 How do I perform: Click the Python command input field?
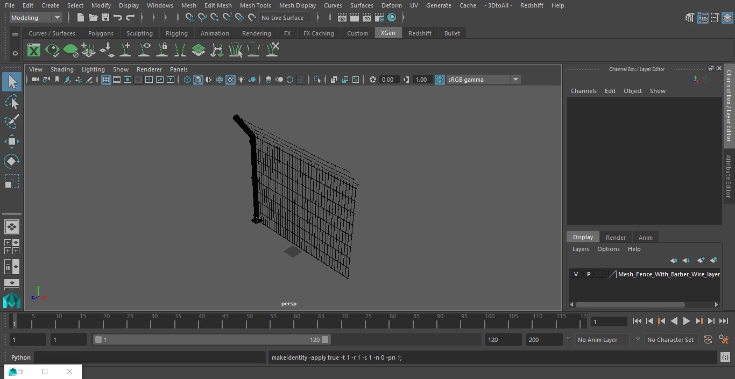point(150,357)
